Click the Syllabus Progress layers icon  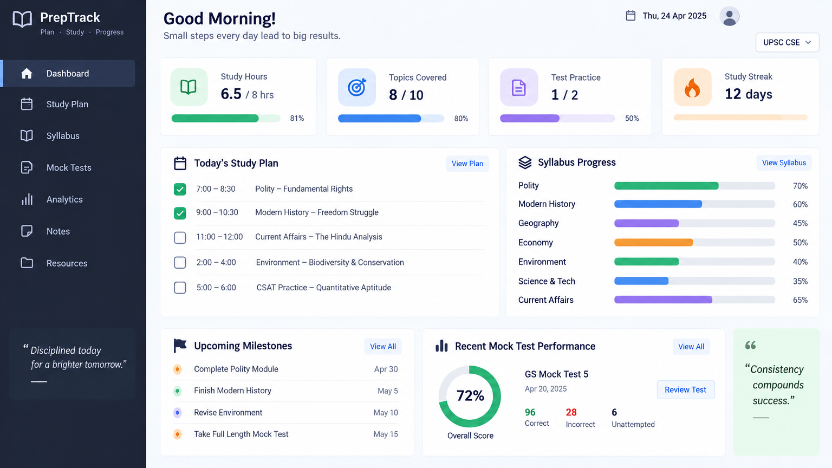(525, 162)
